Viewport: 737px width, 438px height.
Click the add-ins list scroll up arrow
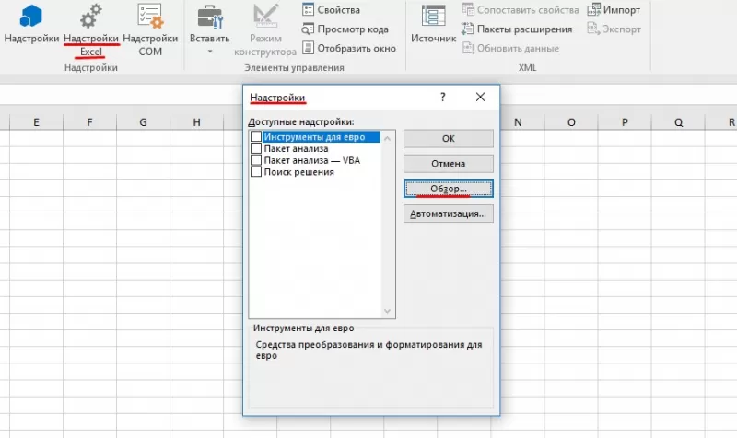coord(387,138)
